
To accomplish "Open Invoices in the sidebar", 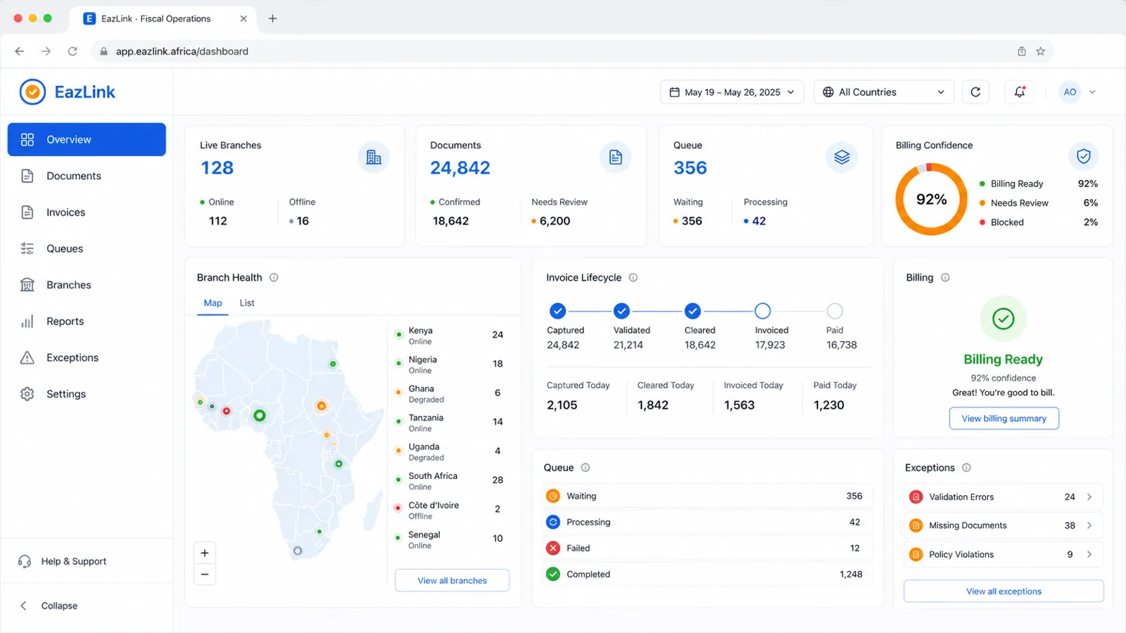I will [87, 212].
